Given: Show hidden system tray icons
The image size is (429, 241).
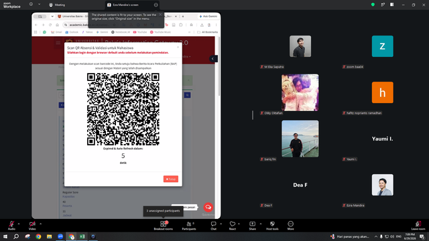Looking at the screenshot, I should pyautogui.click(x=376, y=236).
